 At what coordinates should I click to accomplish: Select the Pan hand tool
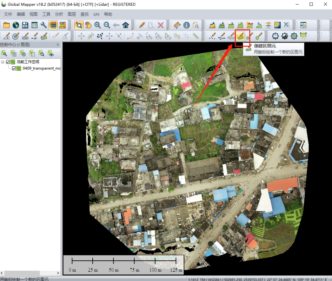pyautogui.click(x=88, y=25)
